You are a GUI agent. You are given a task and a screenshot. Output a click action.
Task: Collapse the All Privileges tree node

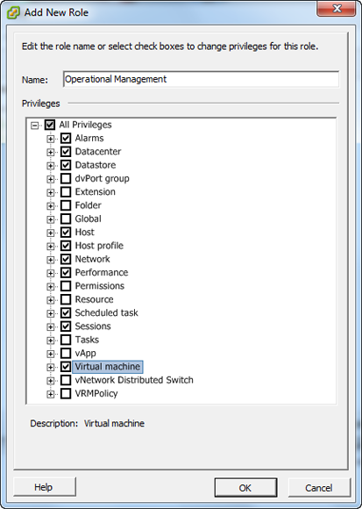click(34, 125)
